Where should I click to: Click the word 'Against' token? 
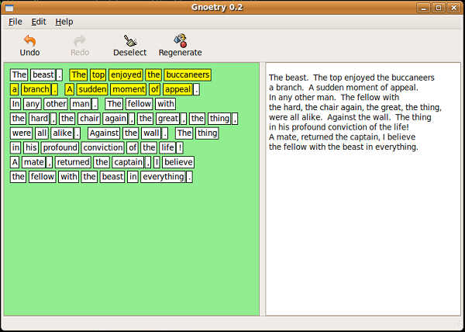(x=104, y=133)
